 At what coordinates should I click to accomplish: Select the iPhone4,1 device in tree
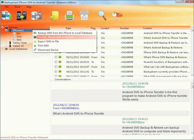click(x=18, y=30)
